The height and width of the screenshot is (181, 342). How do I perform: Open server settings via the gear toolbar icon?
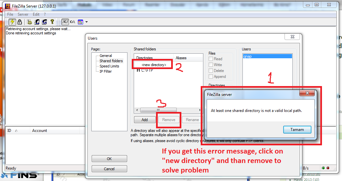click(x=30, y=22)
